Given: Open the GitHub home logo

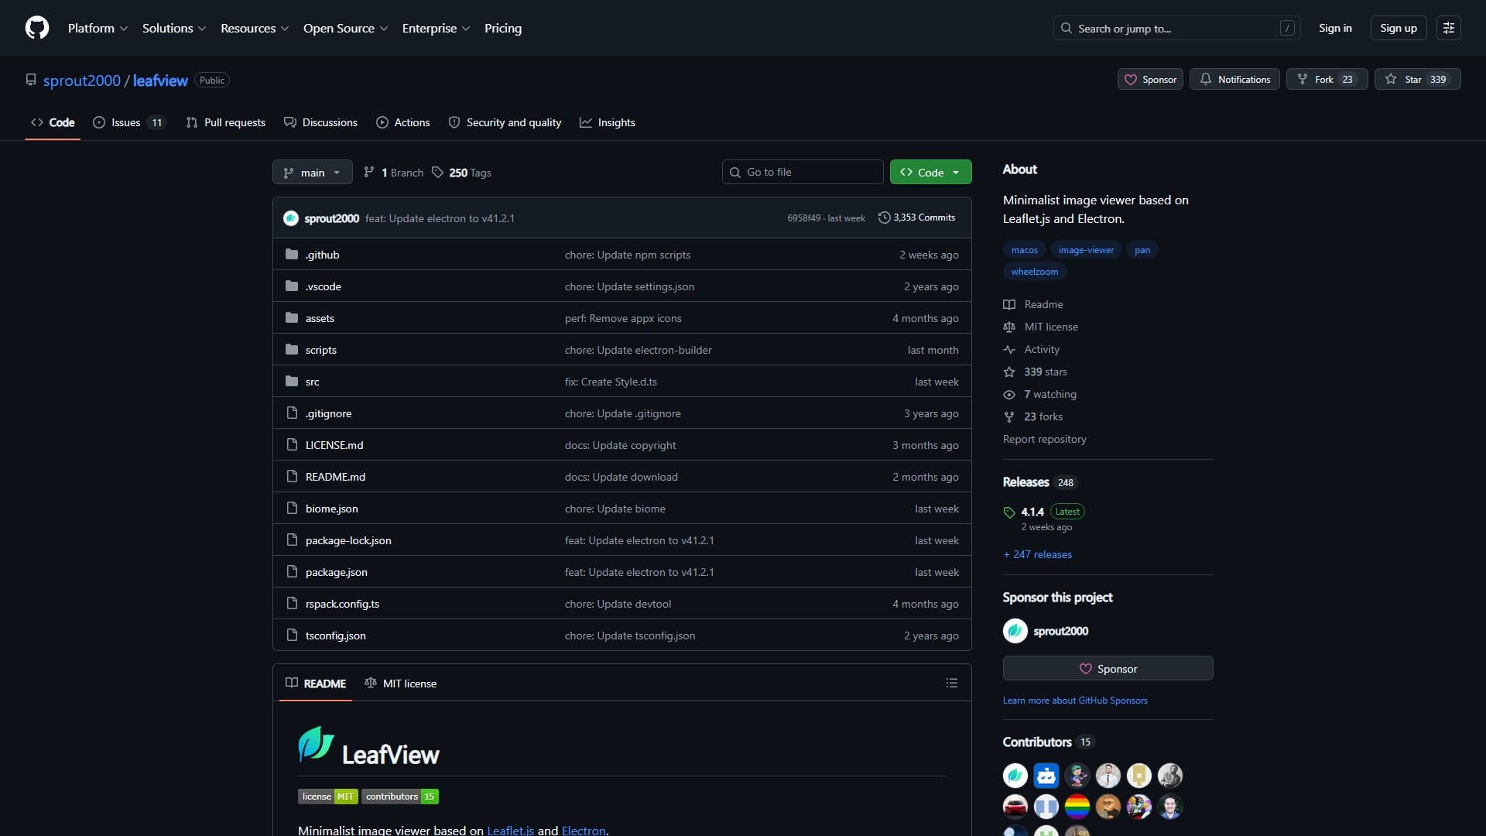Looking at the screenshot, I should tap(37, 28).
